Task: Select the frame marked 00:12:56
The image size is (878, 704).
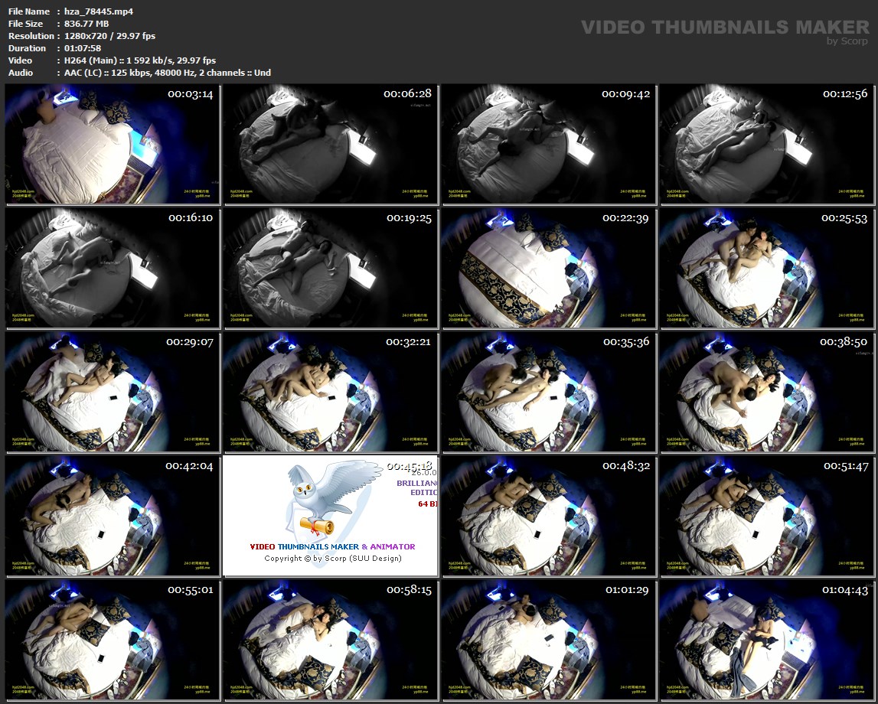Action: 766,144
